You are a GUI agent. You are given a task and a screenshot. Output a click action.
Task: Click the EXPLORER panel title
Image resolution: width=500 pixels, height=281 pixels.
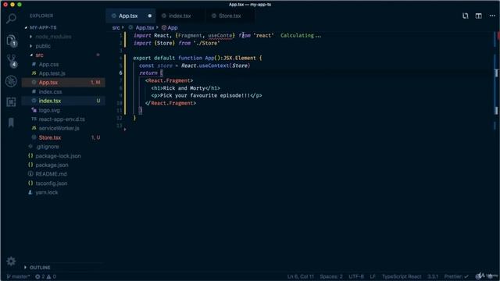[x=41, y=16]
